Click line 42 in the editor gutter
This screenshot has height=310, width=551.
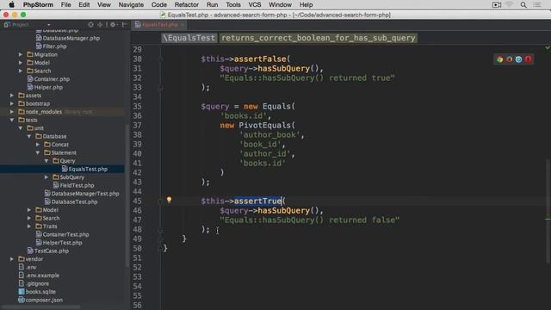(x=138, y=172)
